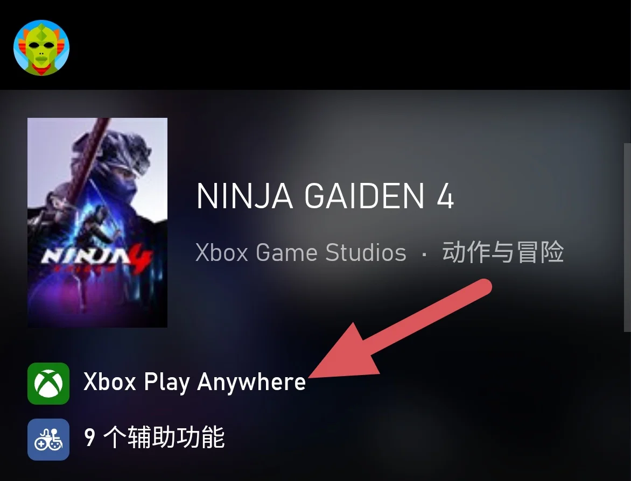Select the number 4 in the title
631x481 pixels.
(445, 196)
